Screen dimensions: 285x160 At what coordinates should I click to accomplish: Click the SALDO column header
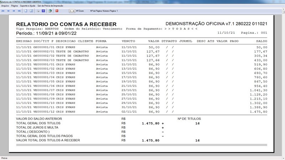click(261, 41)
